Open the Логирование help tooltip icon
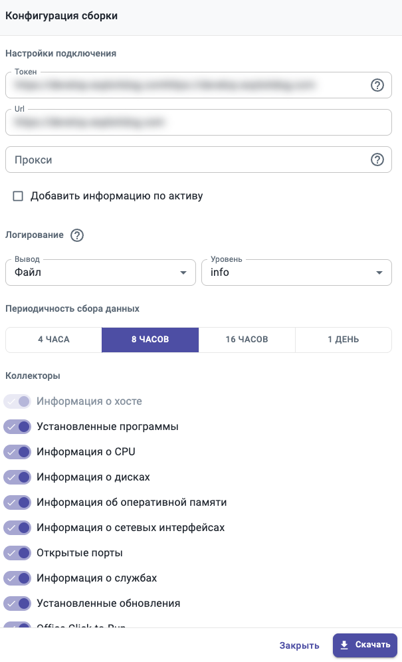This screenshot has width=402, height=662. click(77, 235)
